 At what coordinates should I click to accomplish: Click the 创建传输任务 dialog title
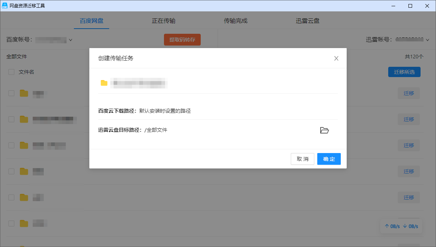click(x=116, y=58)
